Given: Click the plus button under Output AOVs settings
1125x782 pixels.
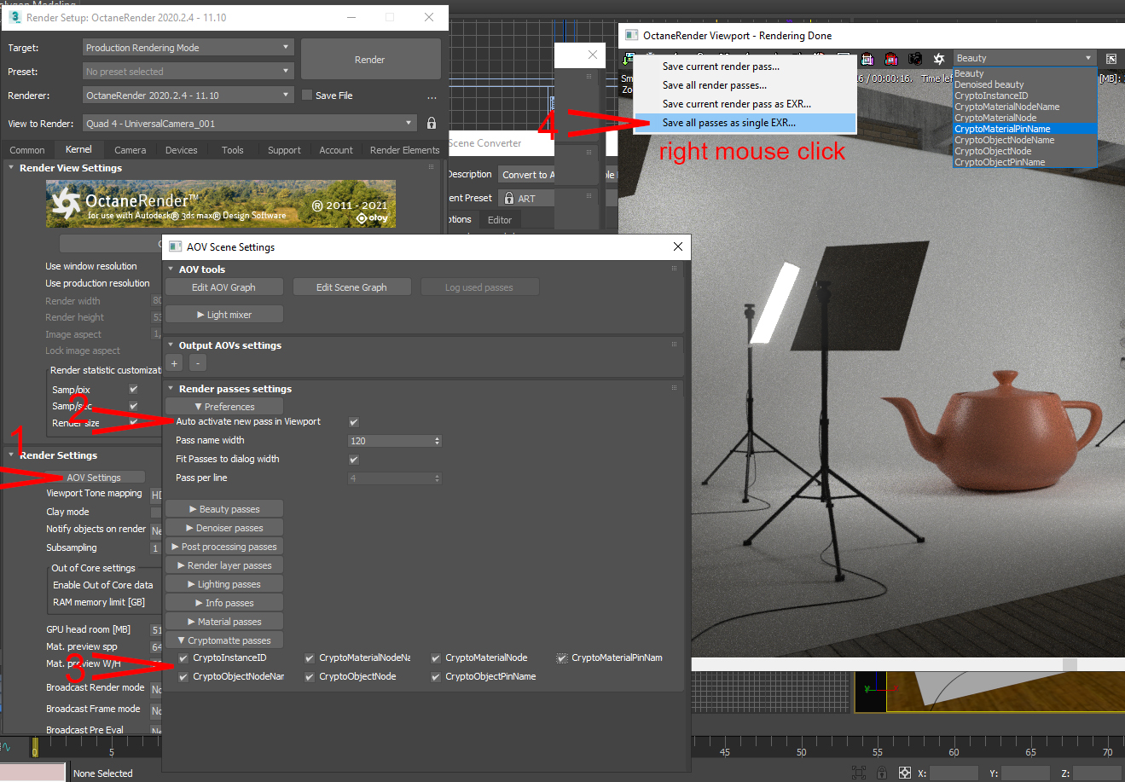Looking at the screenshot, I should click(175, 363).
